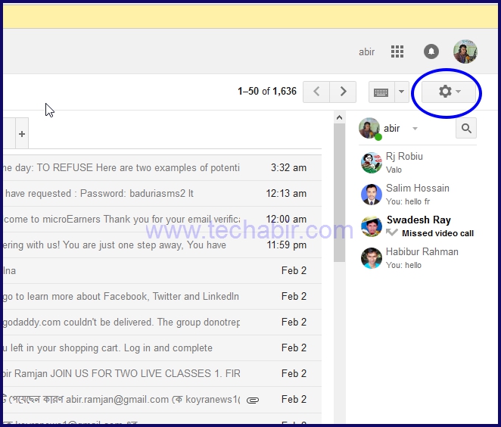Open the Settings gear menu
Viewport: 501px width, 427px height.
449,92
